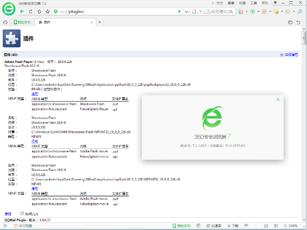Expand the menu bar chevron arrow
The height and width of the screenshot is (230, 307).
(x=212, y=3)
